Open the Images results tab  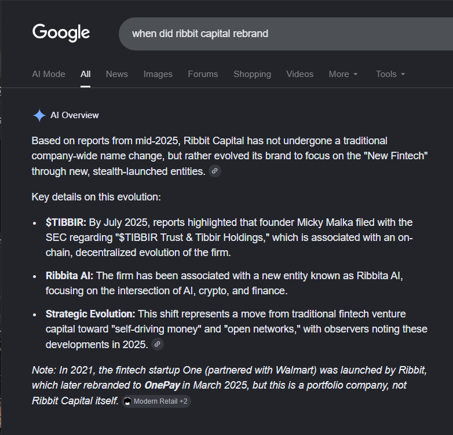coord(158,74)
